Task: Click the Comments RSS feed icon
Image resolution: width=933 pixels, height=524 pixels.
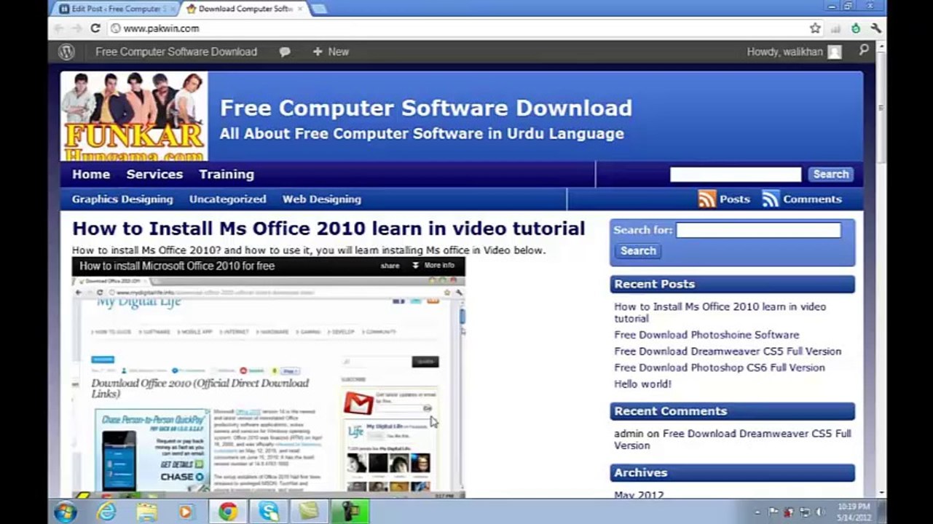Action: point(771,199)
